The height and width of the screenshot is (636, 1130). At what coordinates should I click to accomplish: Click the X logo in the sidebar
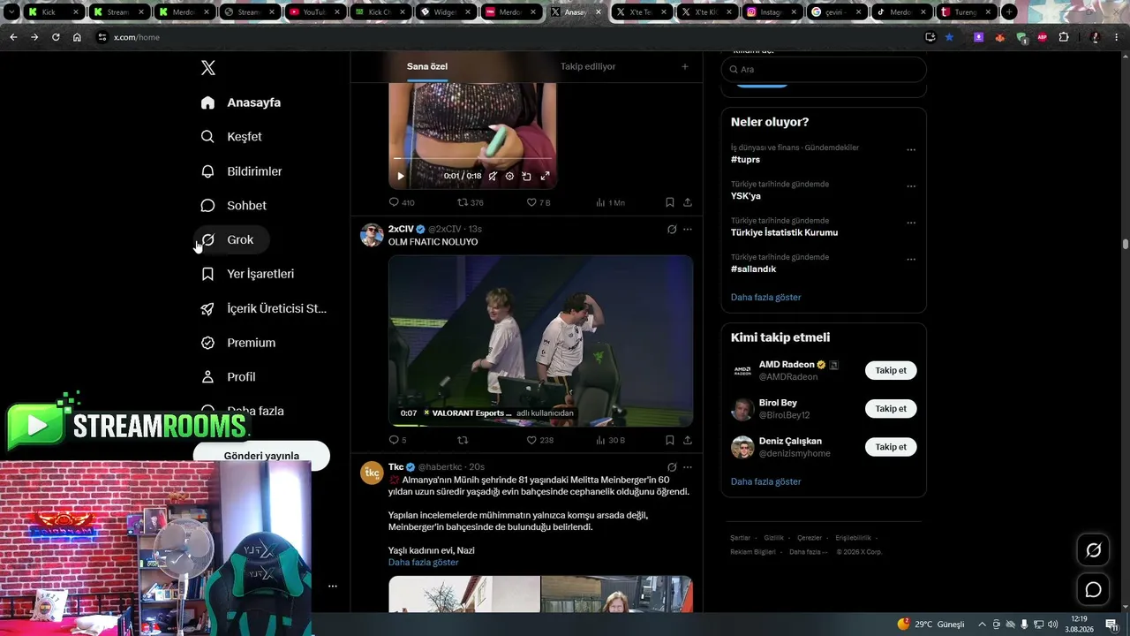tap(208, 68)
